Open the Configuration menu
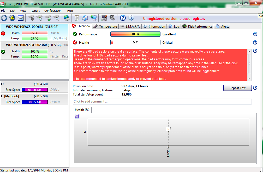This screenshot has width=263, height=172. pyautogui.click(x=53, y=11)
